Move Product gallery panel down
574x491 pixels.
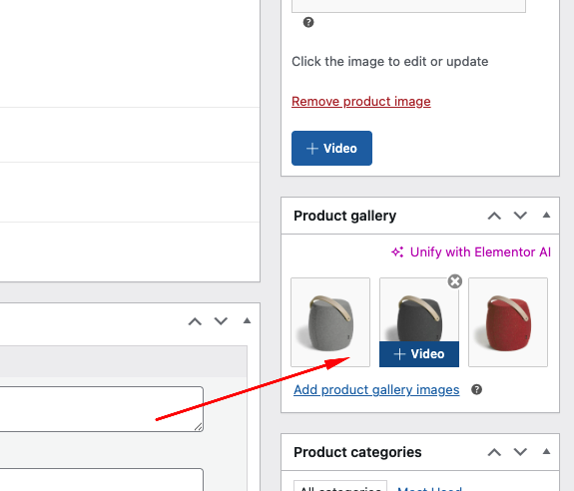(520, 216)
